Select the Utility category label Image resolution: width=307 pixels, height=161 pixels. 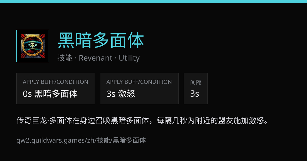point(129,58)
